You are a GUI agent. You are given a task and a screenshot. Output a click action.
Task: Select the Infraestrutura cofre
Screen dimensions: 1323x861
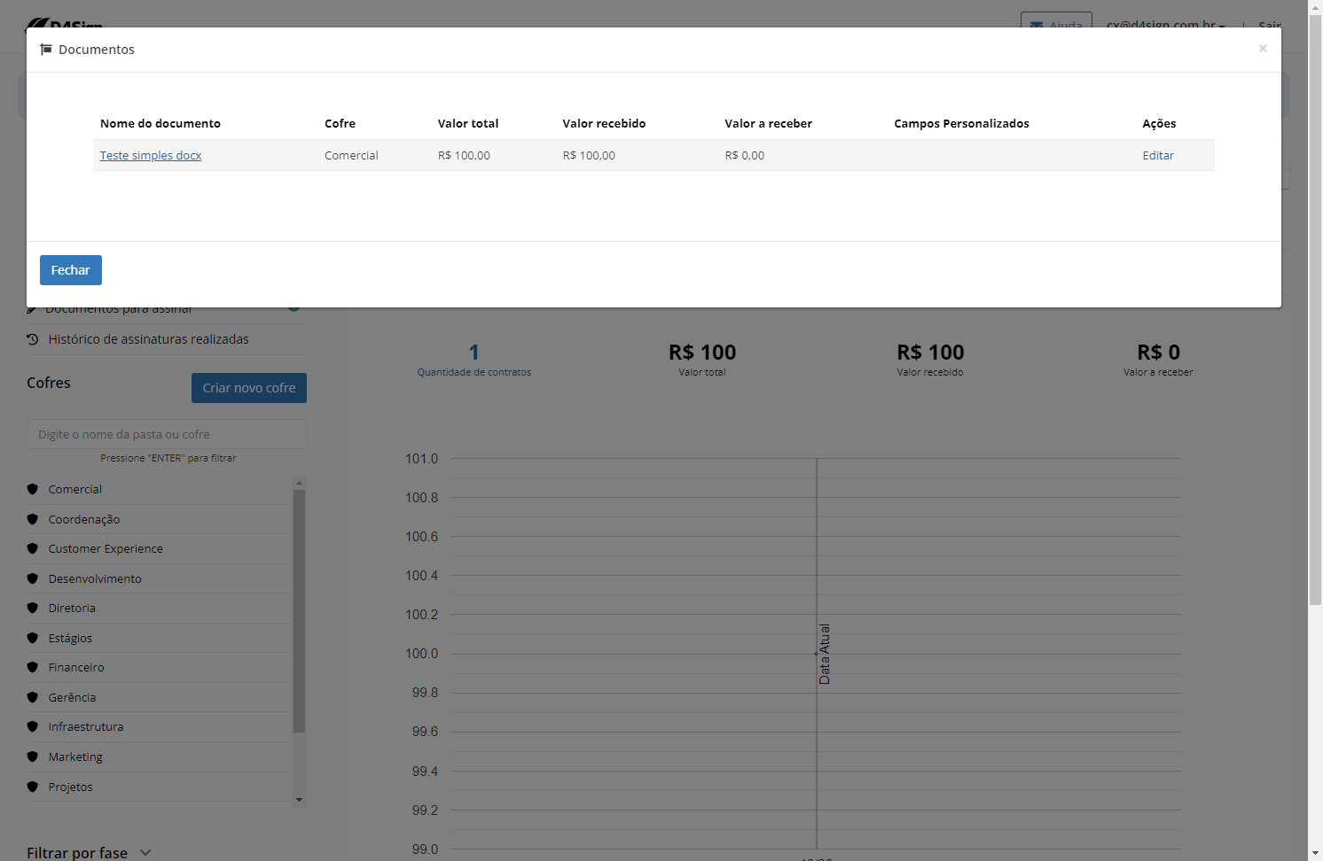pos(86,727)
